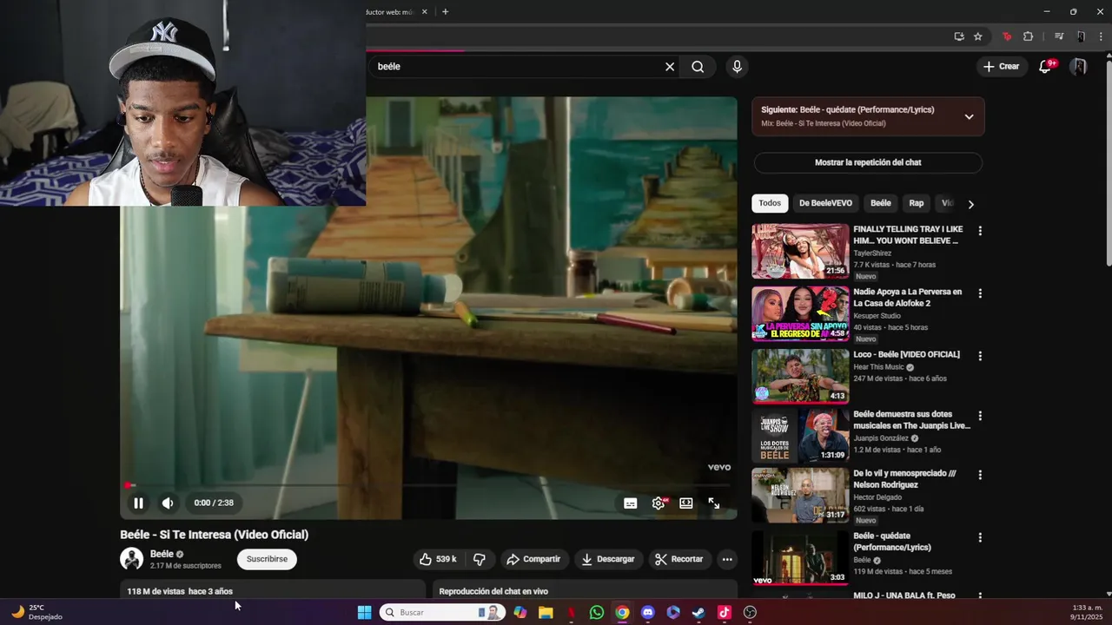This screenshot has height=625, width=1112.
Task: Open options for Beéle - quédate video
Action: point(980,537)
